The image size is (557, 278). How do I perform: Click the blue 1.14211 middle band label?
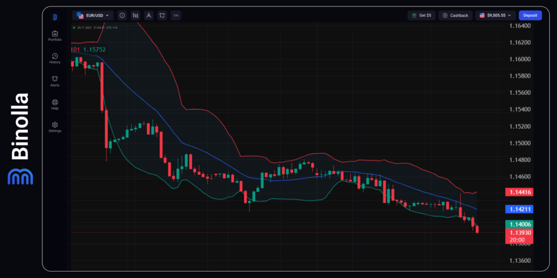point(519,209)
